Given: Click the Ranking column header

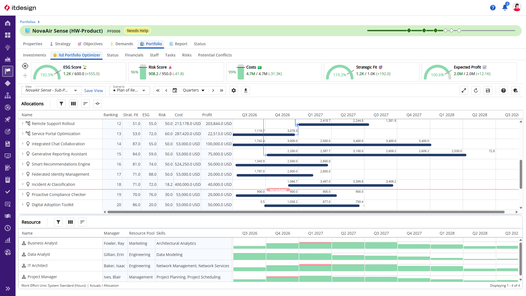Looking at the screenshot, I should [111, 115].
